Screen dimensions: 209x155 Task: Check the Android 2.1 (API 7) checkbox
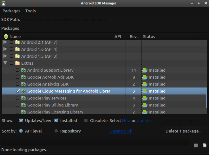[x=12, y=42]
